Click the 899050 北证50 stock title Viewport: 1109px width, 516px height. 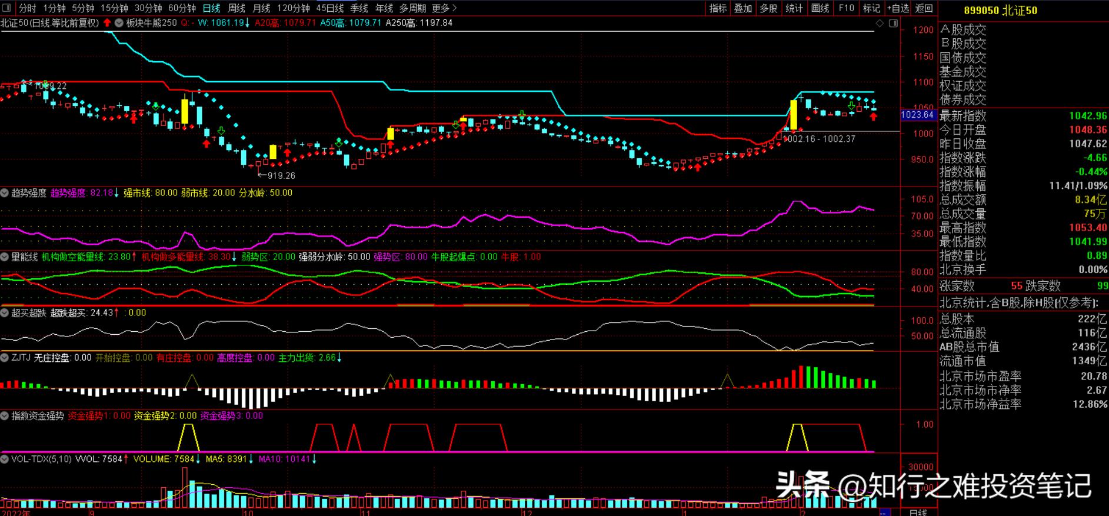pos(1000,11)
